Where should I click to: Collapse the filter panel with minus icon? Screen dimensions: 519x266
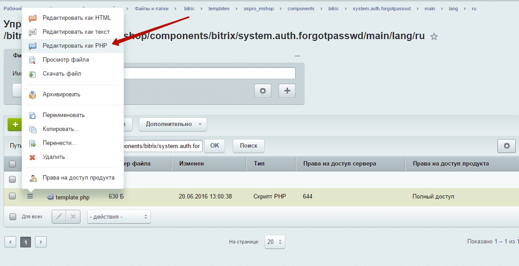(297, 56)
